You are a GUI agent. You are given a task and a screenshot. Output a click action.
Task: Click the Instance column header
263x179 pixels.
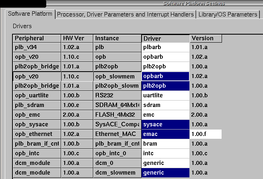click(117, 39)
